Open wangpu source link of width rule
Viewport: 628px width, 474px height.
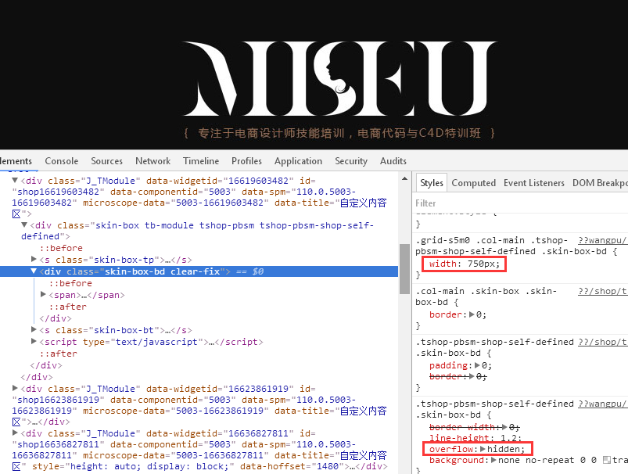(x=602, y=240)
